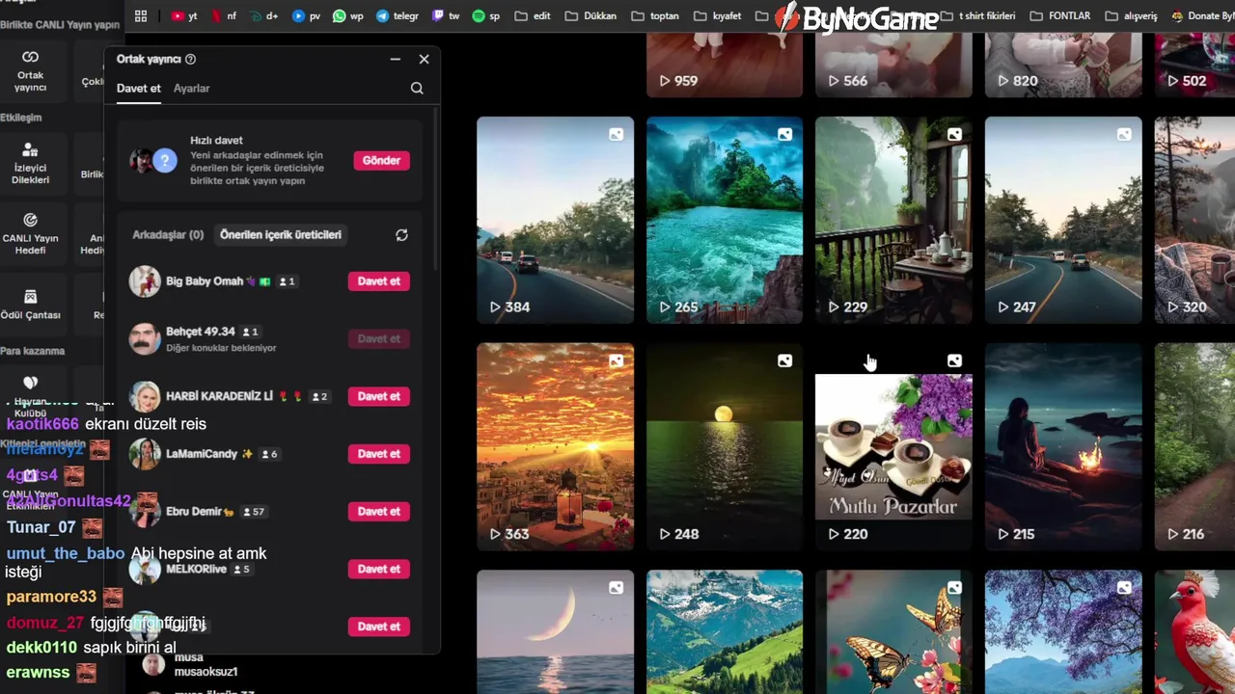Viewport: 1235px width, 694px height.
Task: Invite Big Baby Omah with Davet et
Action: point(378,281)
